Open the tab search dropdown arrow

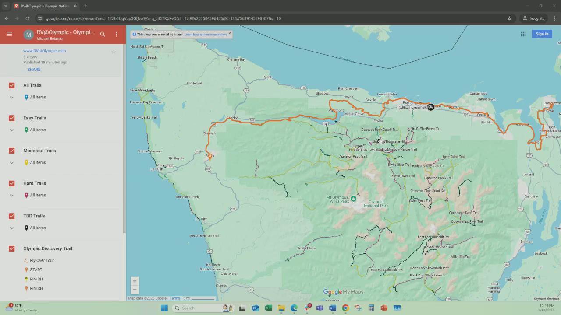click(6, 6)
